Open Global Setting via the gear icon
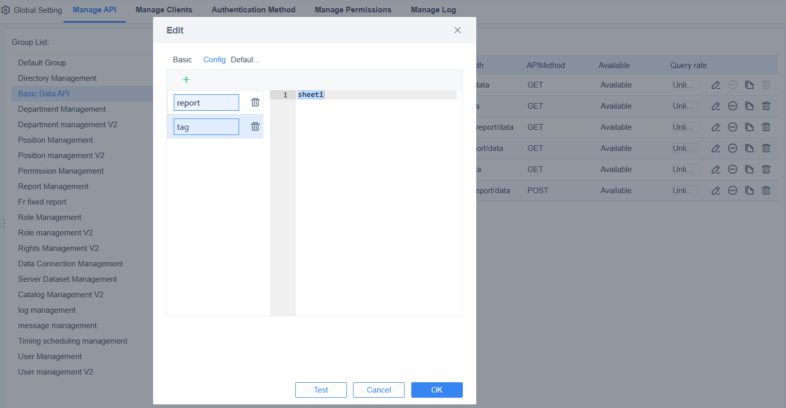 [6, 10]
